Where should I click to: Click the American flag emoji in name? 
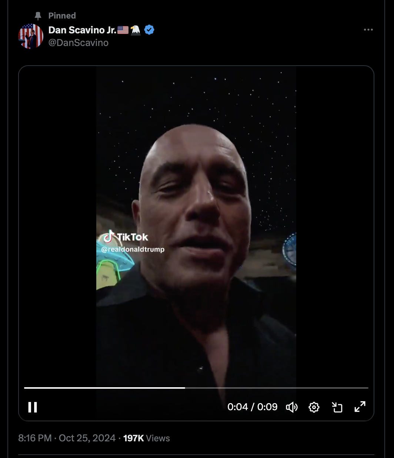click(123, 30)
